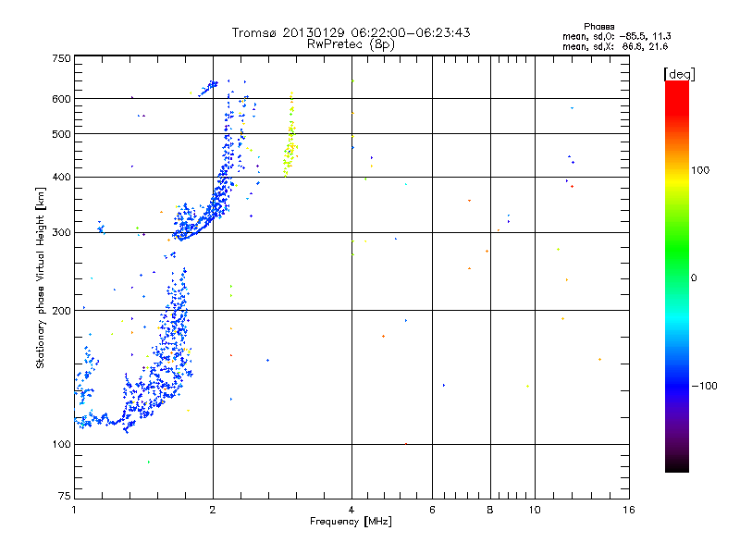This screenshot has width=740, height=555.
Task: Click the y-axis tick label '200'
Action: [x=61, y=311]
